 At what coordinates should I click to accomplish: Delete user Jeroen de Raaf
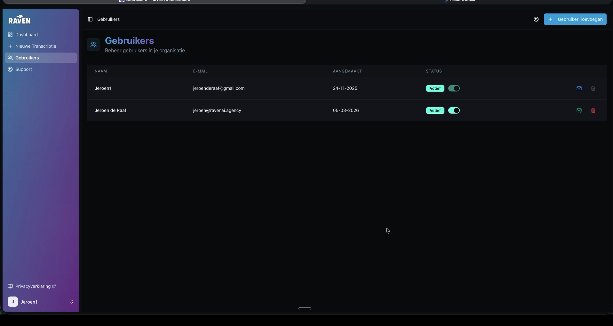coord(593,110)
